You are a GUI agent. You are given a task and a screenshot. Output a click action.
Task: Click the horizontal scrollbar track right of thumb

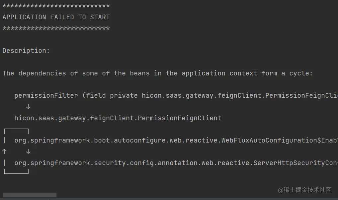click(196, 195)
